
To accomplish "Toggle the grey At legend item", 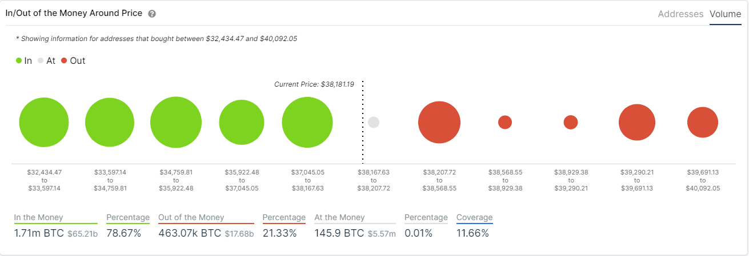I will click(x=46, y=60).
